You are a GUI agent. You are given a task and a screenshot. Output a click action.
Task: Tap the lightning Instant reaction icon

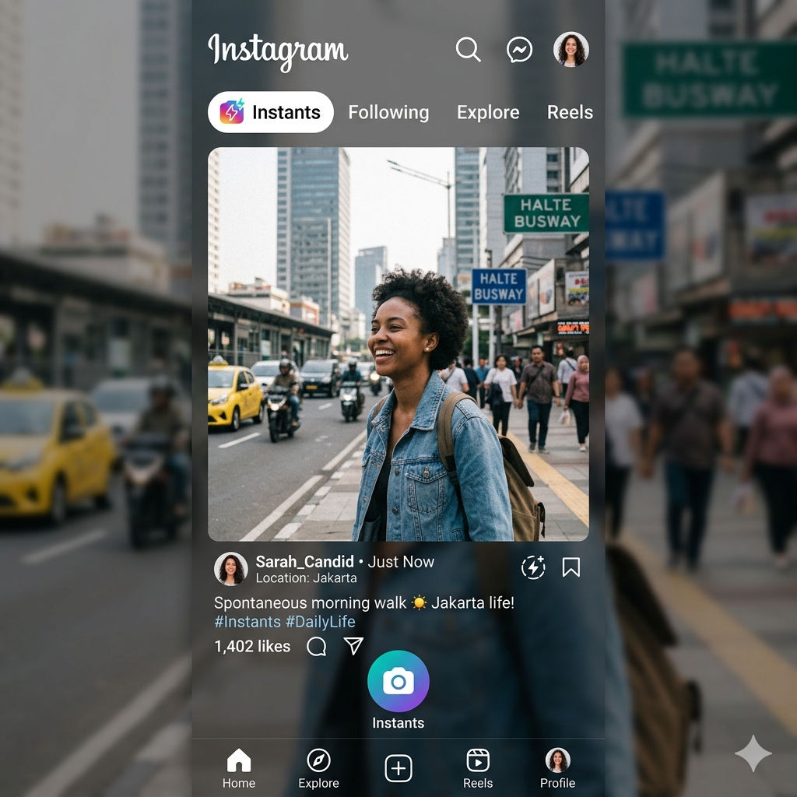(x=533, y=567)
